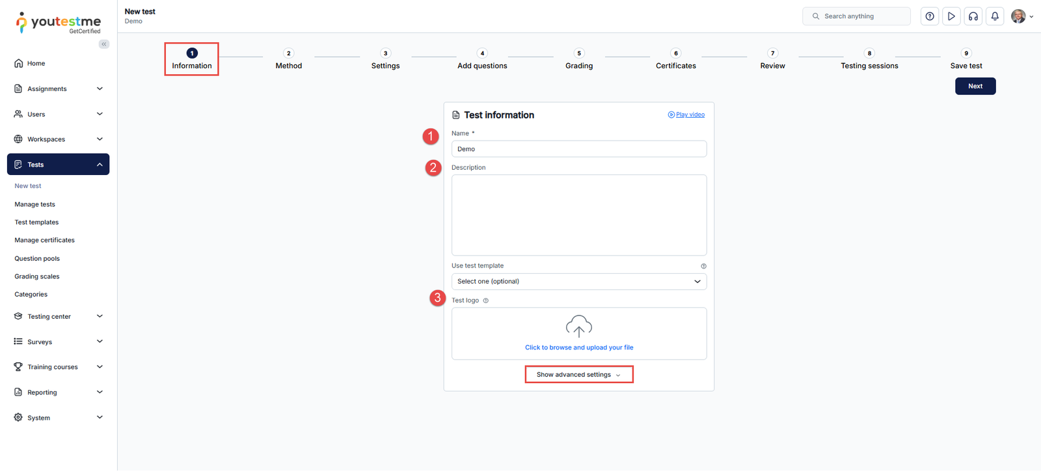Click the Next button
The width and height of the screenshot is (1041, 471).
[975, 86]
